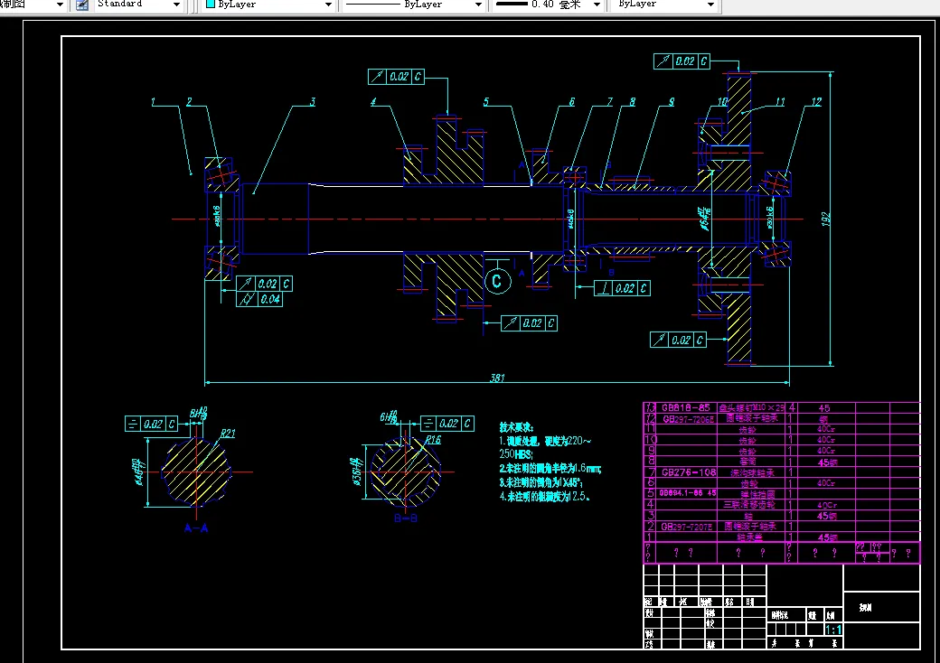The height and width of the screenshot is (663, 940).
Task: Select balloon number 4 label
Action: [373, 102]
